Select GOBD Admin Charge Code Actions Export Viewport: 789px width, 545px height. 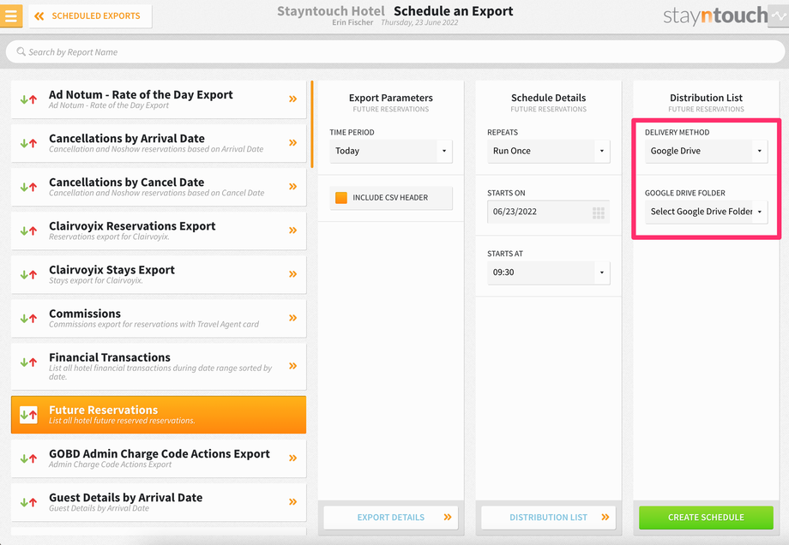159,458
